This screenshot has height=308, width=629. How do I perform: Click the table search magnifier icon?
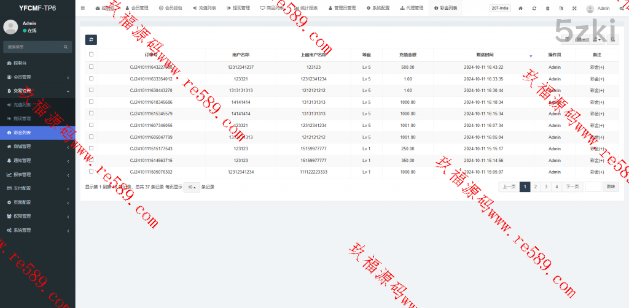612,40
